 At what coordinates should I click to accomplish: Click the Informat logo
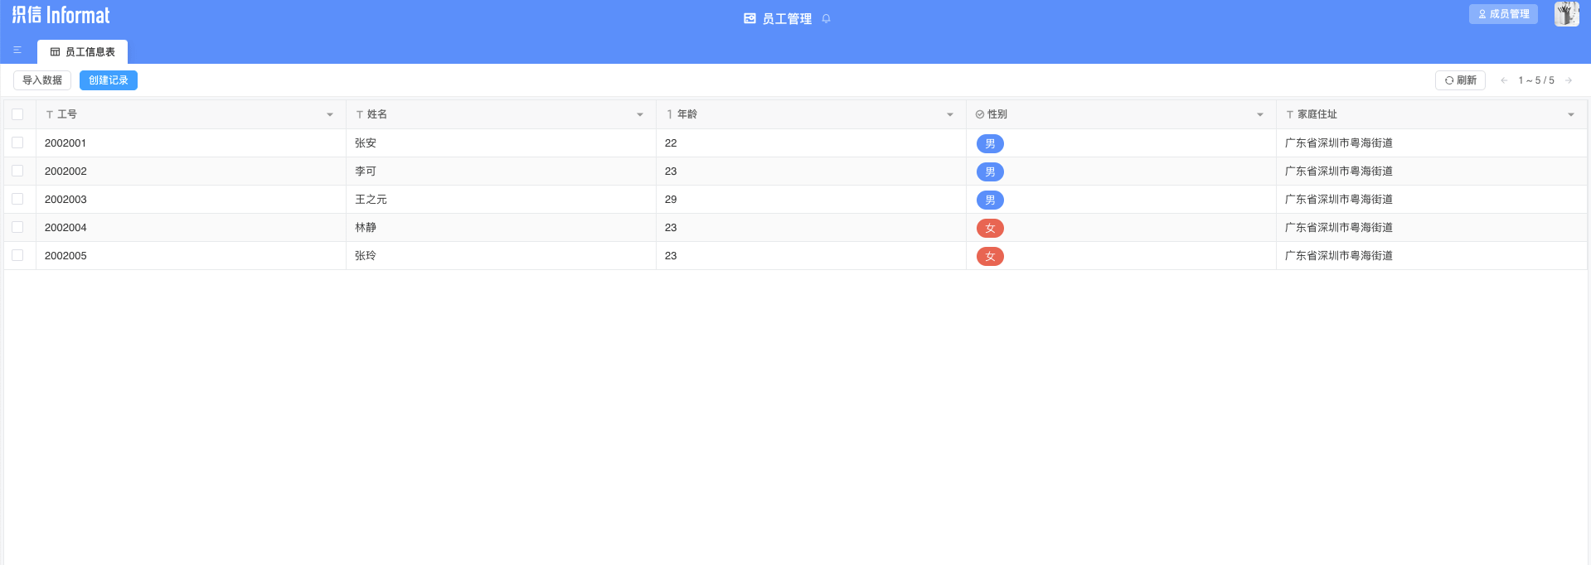[x=61, y=15]
